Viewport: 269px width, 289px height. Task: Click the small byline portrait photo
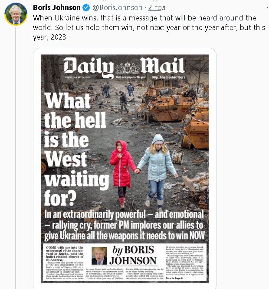[99, 256]
